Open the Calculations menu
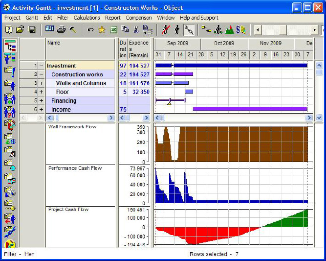Screen dimensions: 326x261 tap(87, 18)
